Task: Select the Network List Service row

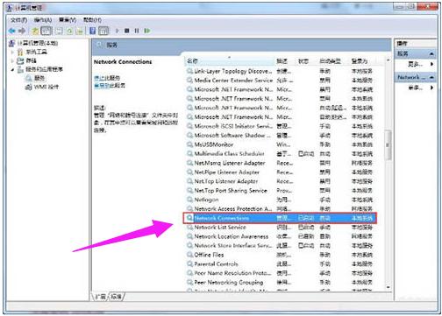Action: [x=280, y=228]
